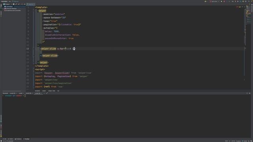The width and height of the screenshot is (253, 142).
Task: Click line number 13 in the gutter
Action: point(28,49)
